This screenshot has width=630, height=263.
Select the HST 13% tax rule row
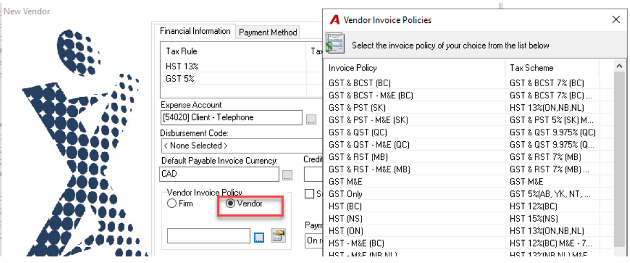pyautogui.click(x=241, y=66)
